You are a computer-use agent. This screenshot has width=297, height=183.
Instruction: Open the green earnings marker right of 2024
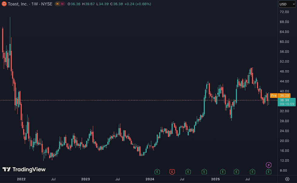[157, 172]
